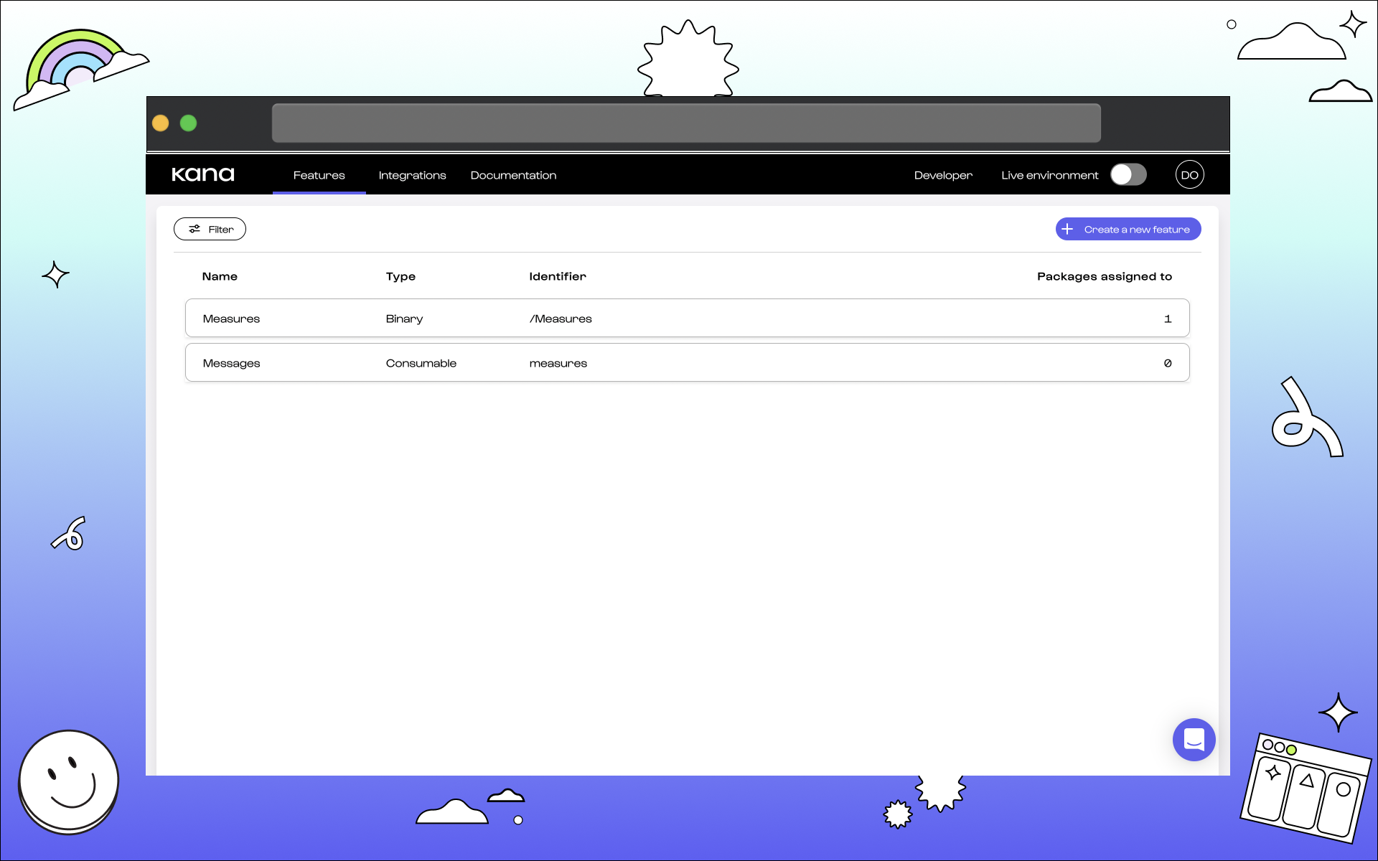1378x861 pixels.
Task: Open the DO user avatar menu
Action: point(1189,174)
